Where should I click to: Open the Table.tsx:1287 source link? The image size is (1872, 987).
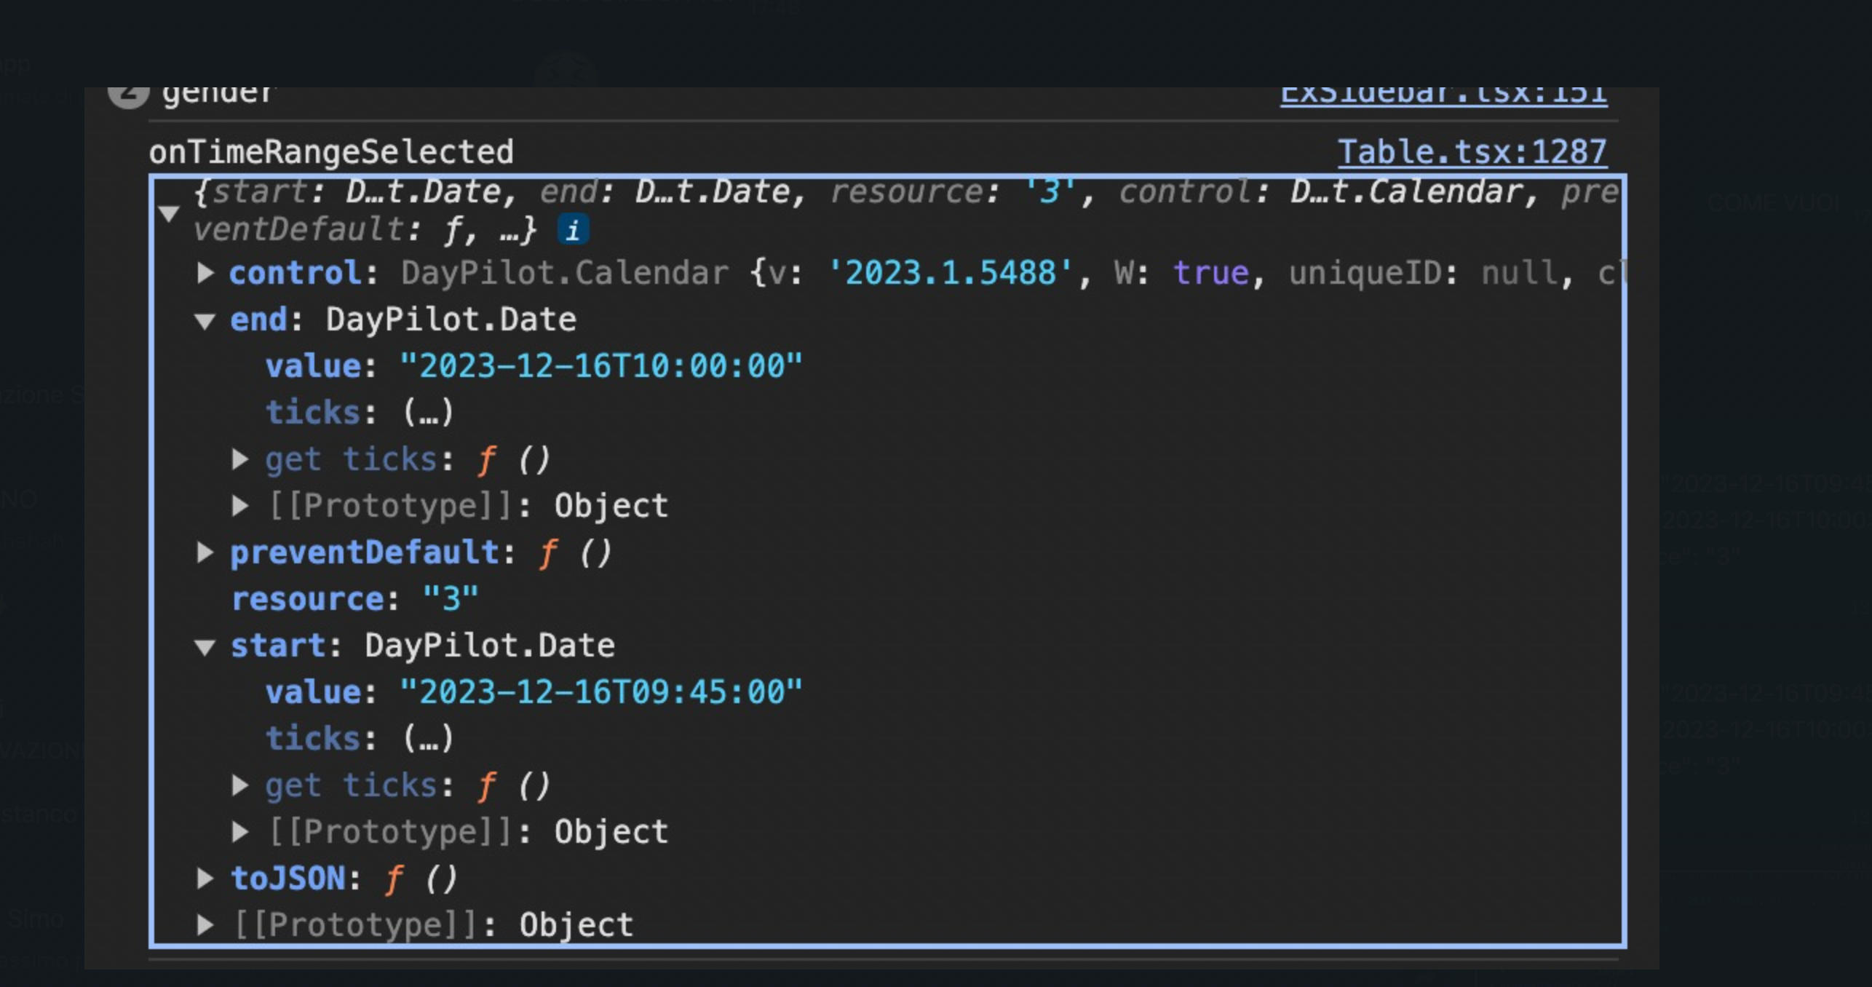(x=1472, y=153)
